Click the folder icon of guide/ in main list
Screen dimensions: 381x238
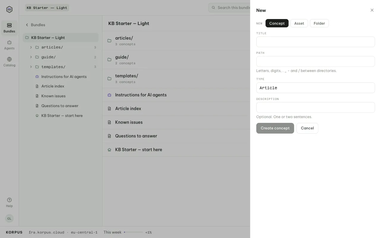pyautogui.click(x=109, y=59)
